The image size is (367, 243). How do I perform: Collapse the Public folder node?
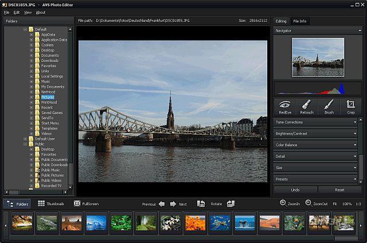click(x=25, y=144)
